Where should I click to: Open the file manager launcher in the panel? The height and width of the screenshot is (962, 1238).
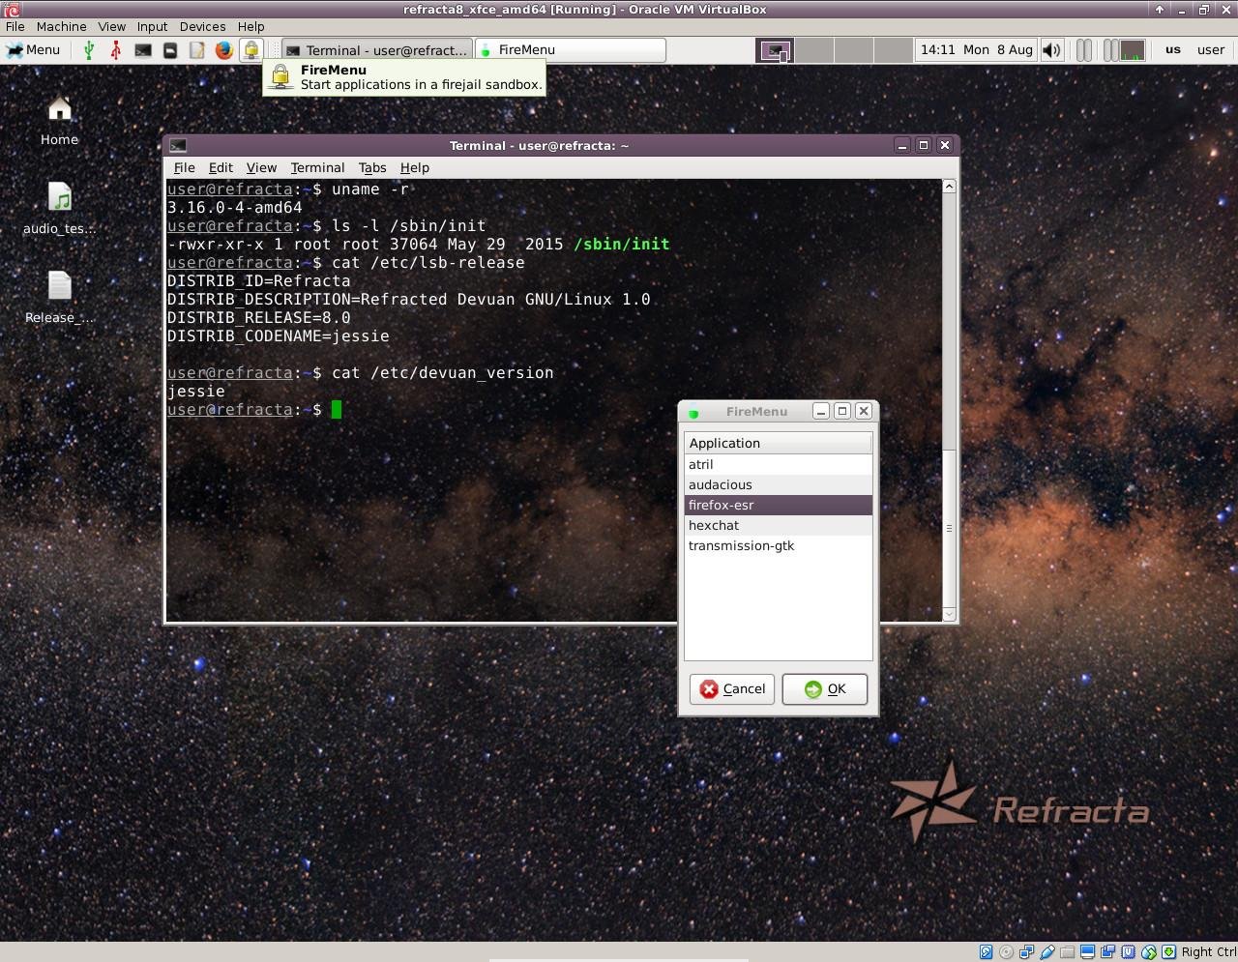pos(170,50)
